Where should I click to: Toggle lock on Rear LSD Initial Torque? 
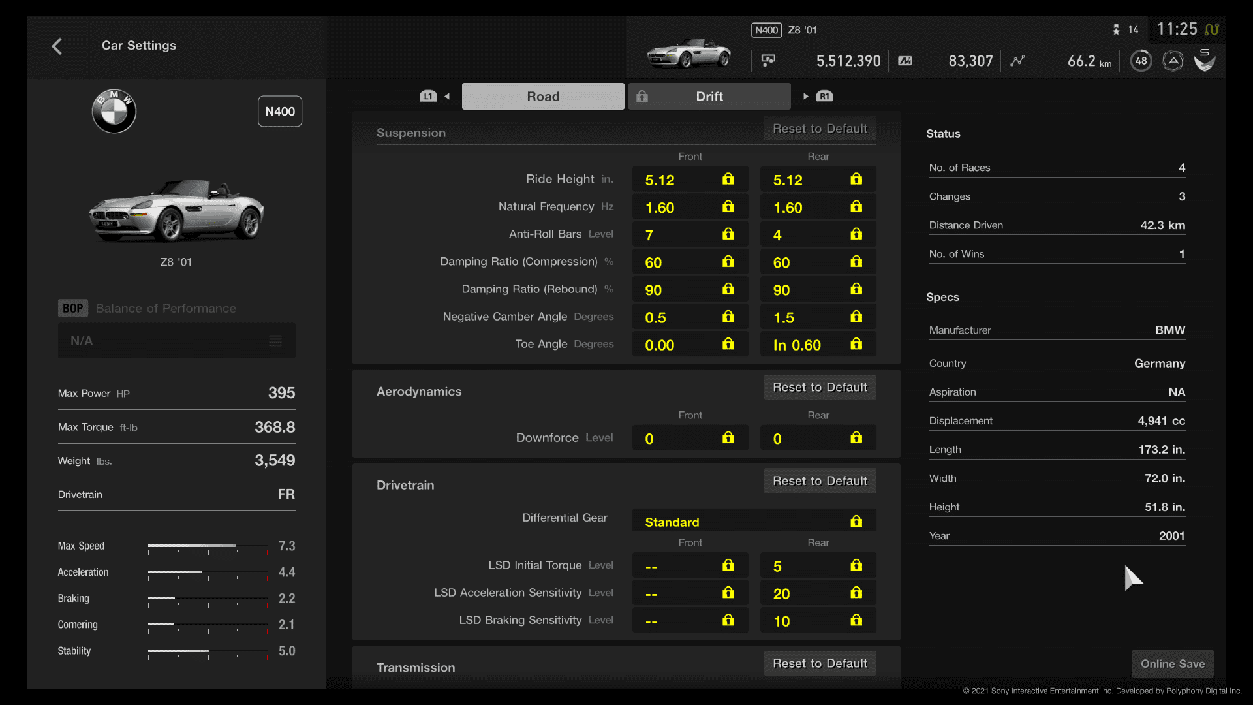856,565
